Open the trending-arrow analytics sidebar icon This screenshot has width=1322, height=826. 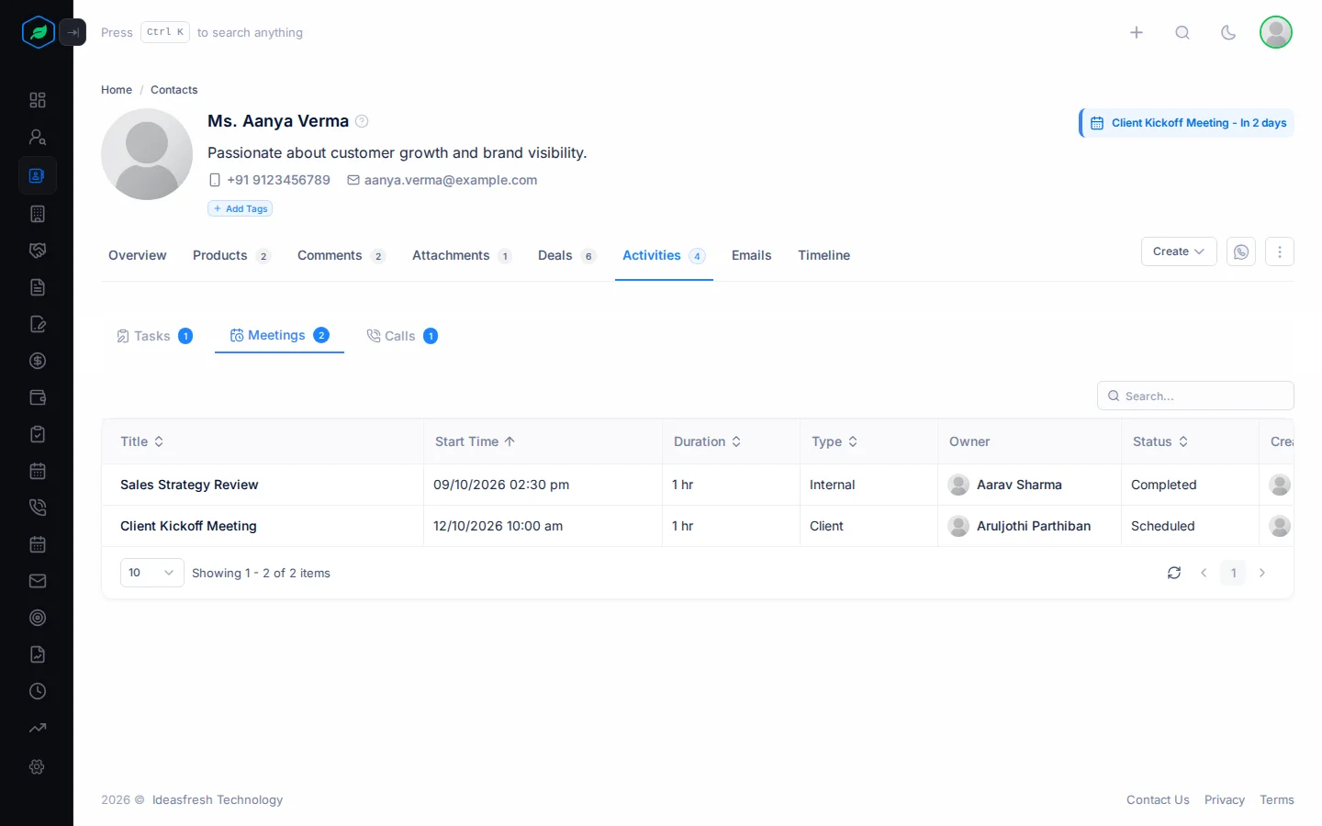point(38,728)
